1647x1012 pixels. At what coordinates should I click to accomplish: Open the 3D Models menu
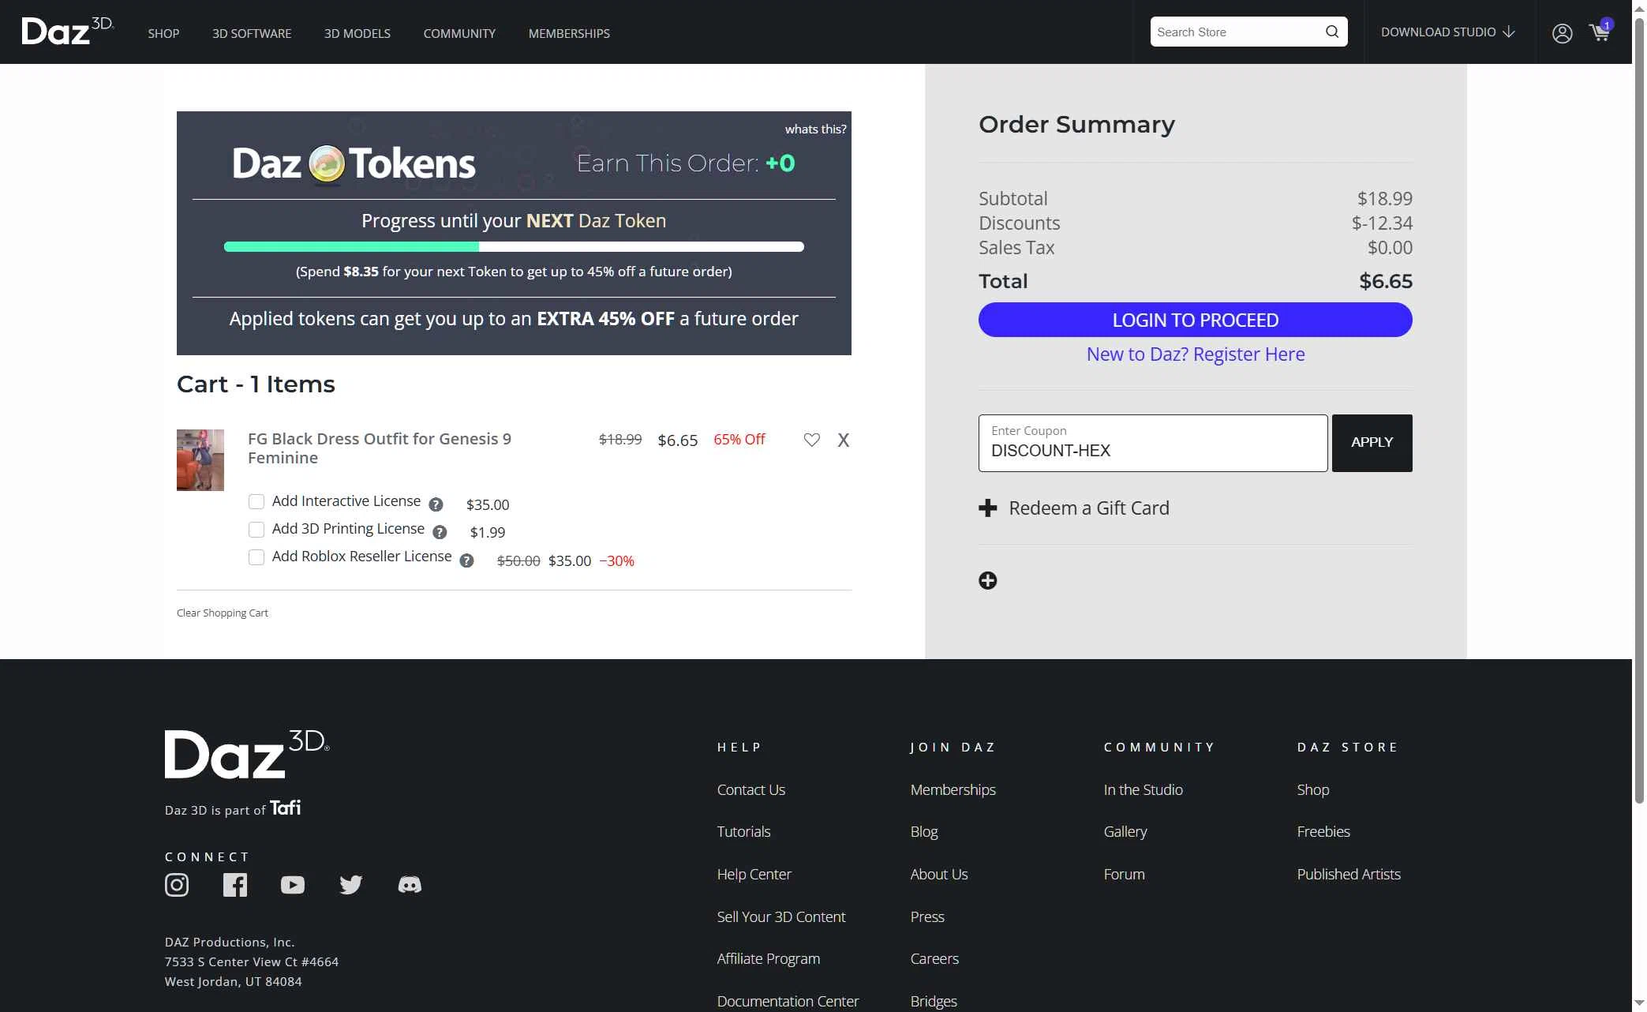pyautogui.click(x=357, y=34)
